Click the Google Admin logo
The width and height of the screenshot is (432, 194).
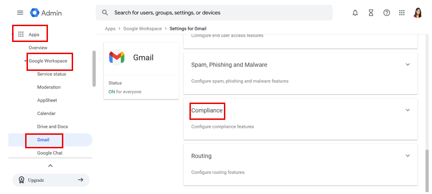tap(46, 13)
